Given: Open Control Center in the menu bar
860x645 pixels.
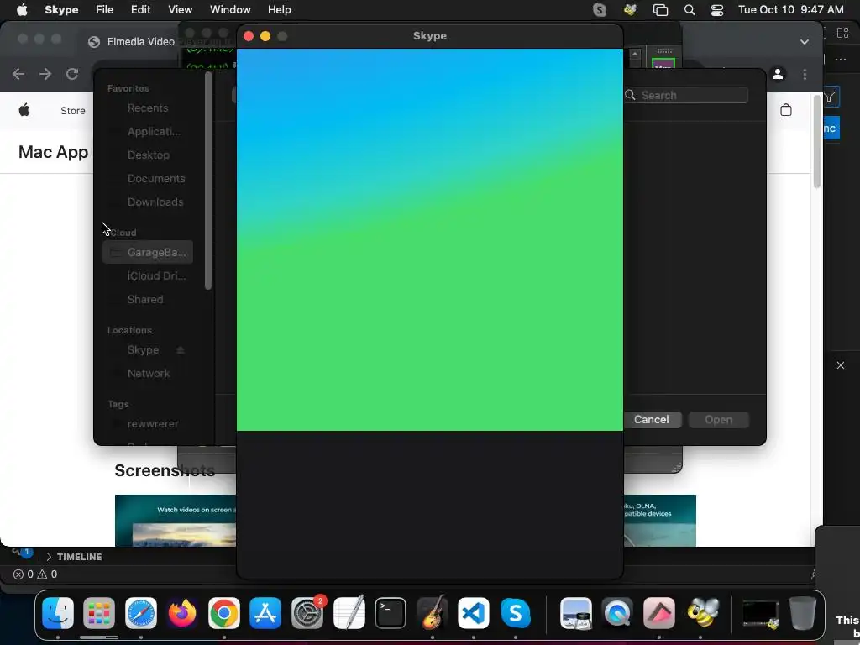Looking at the screenshot, I should [717, 10].
